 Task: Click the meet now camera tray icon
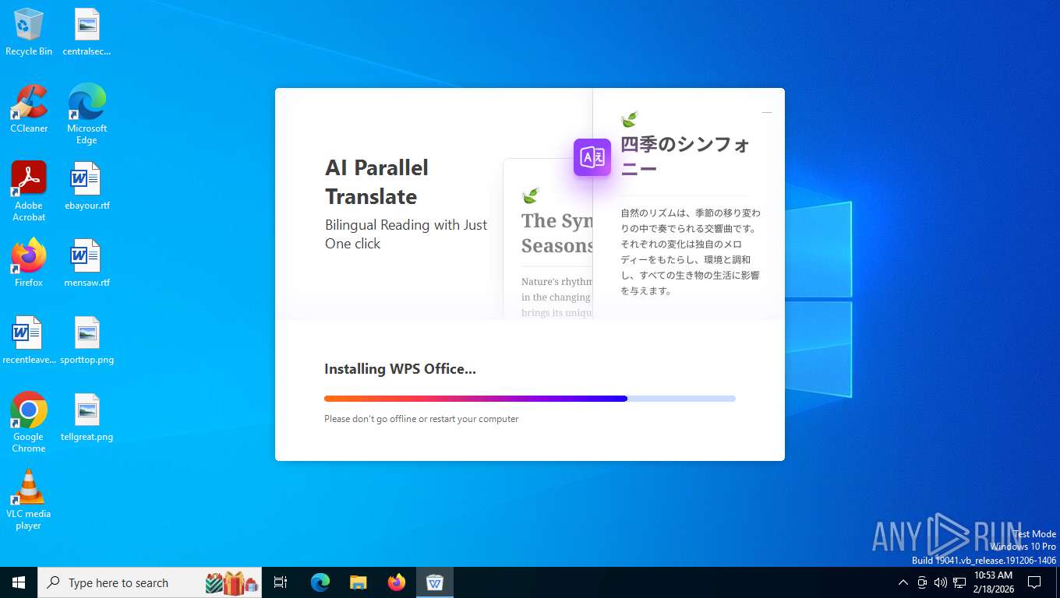pyautogui.click(x=922, y=582)
